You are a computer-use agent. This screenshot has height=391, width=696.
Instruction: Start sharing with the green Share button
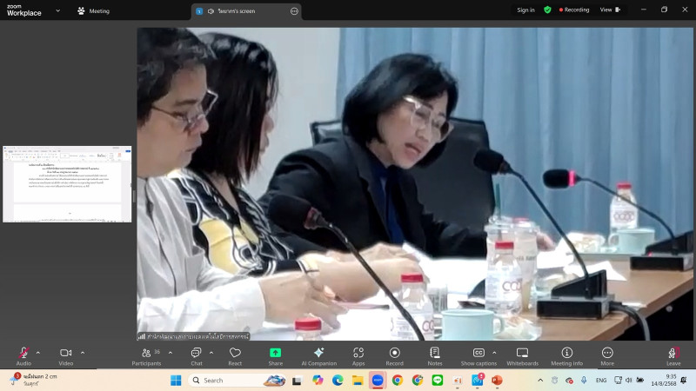click(275, 355)
